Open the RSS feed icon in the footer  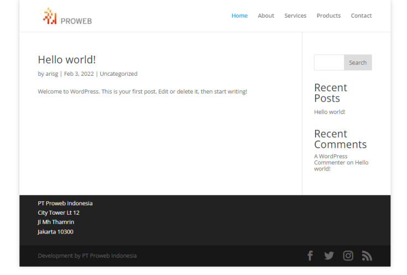(367, 256)
